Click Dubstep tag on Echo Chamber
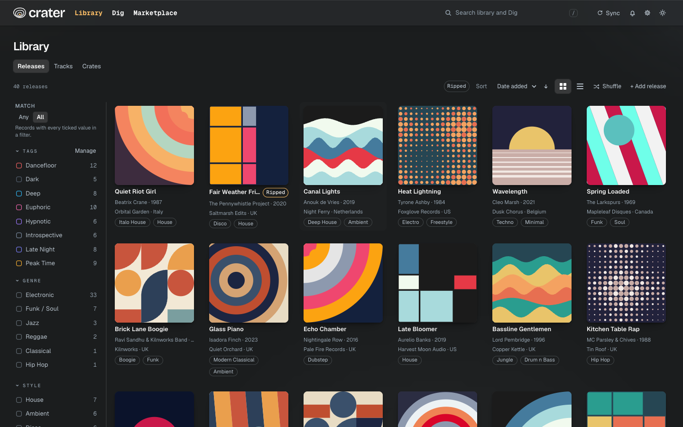This screenshot has width=683, height=427. 318,360
